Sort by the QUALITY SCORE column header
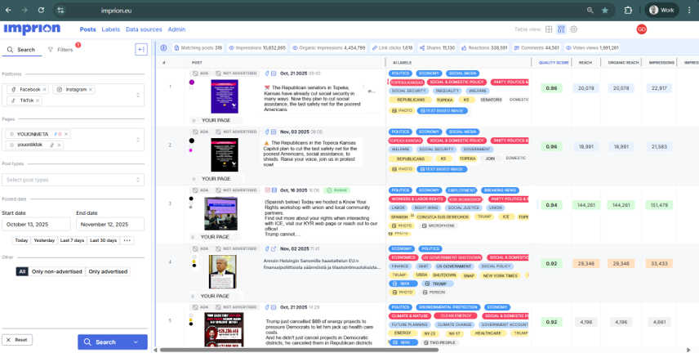 (554, 63)
